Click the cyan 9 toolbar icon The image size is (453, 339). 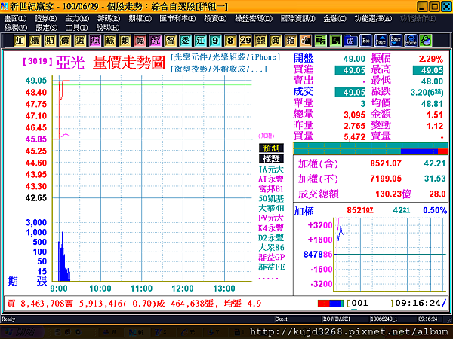click(215, 41)
